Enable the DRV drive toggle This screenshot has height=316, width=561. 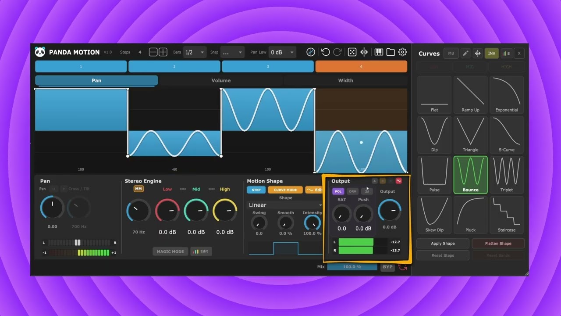tap(352, 191)
